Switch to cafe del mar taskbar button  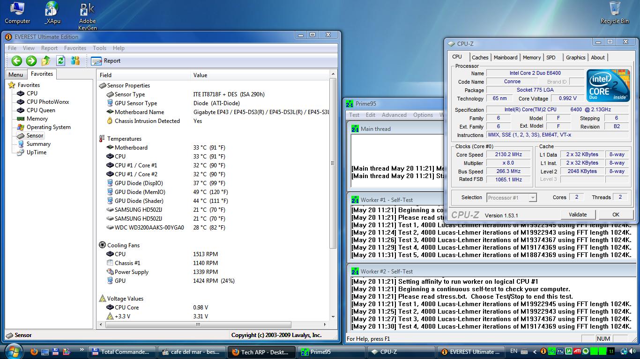[191, 352]
